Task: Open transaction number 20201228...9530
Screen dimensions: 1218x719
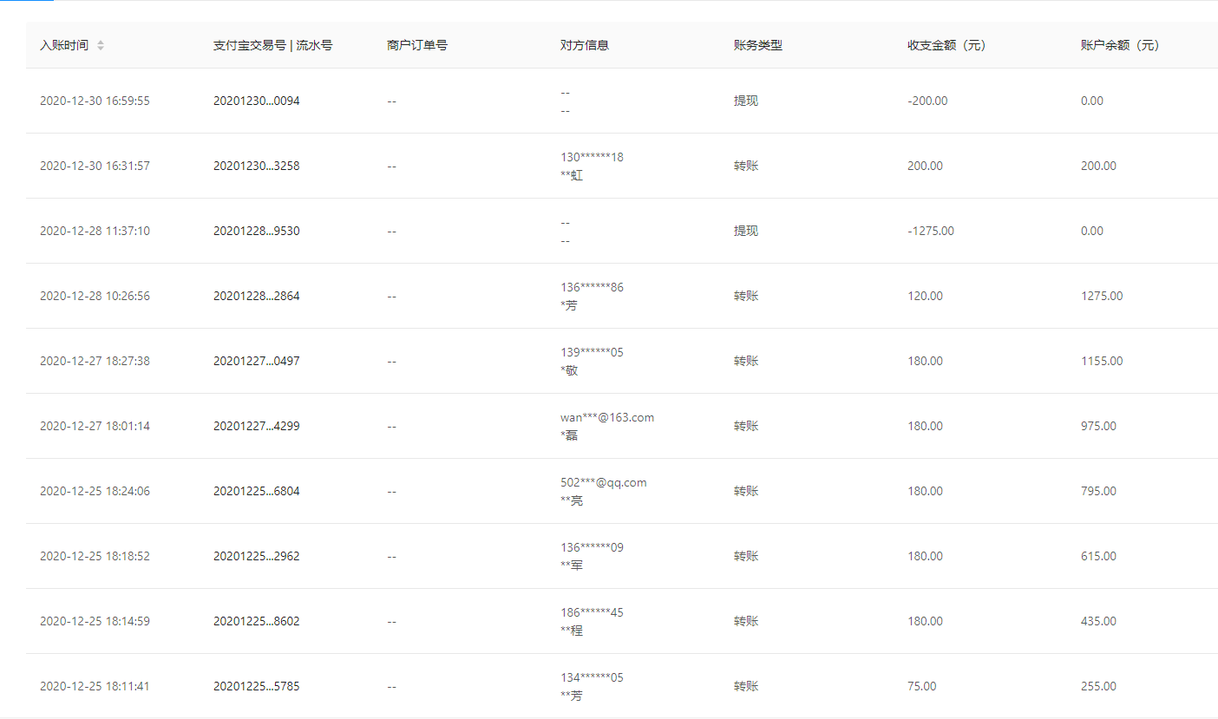Action: click(256, 231)
